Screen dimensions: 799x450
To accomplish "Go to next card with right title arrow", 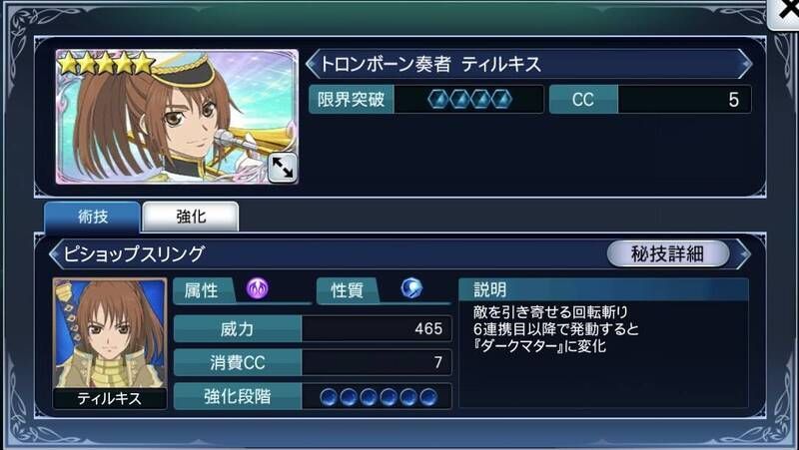I will [745, 64].
